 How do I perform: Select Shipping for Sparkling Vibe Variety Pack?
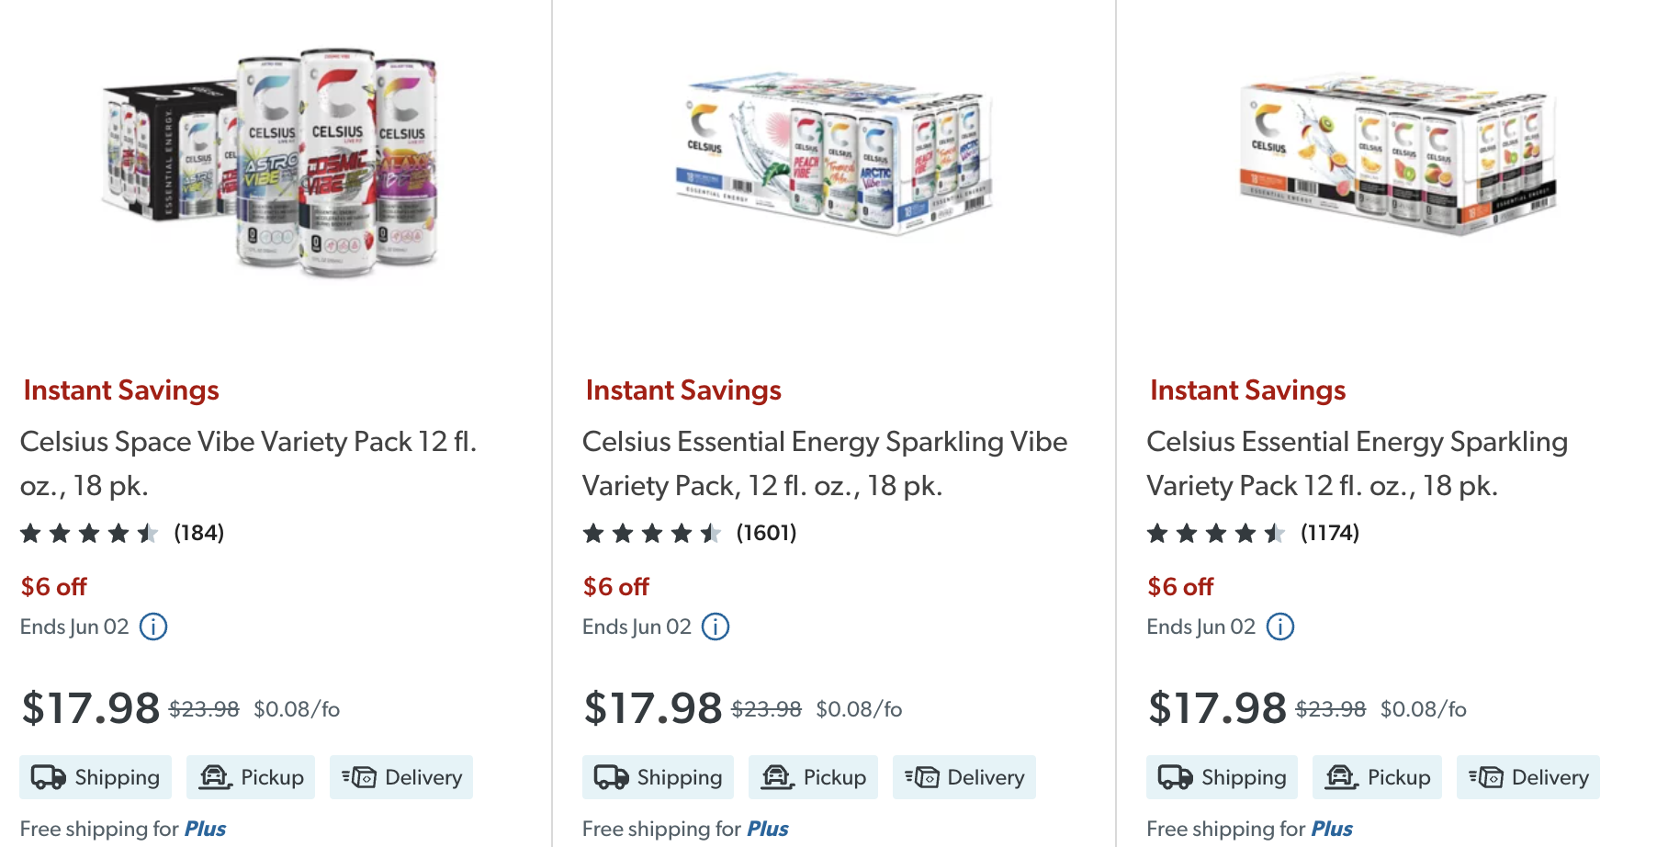pos(658,777)
